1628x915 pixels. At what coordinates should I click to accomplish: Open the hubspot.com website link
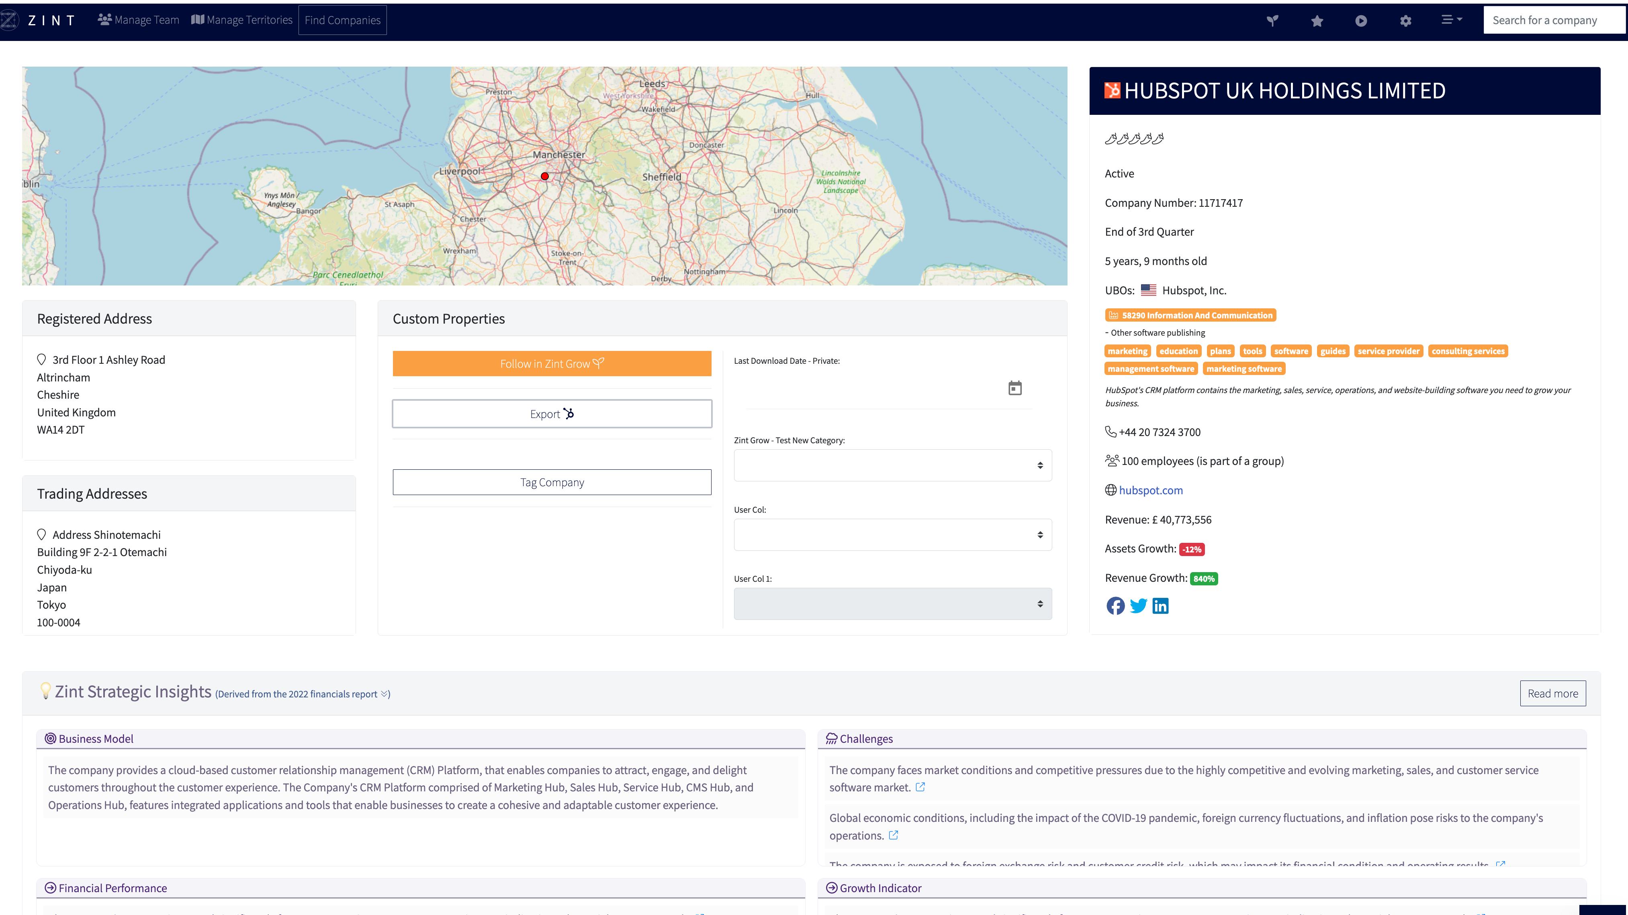(x=1151, y=490)
